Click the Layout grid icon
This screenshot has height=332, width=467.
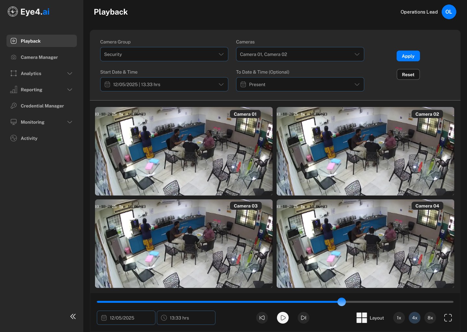362,318
